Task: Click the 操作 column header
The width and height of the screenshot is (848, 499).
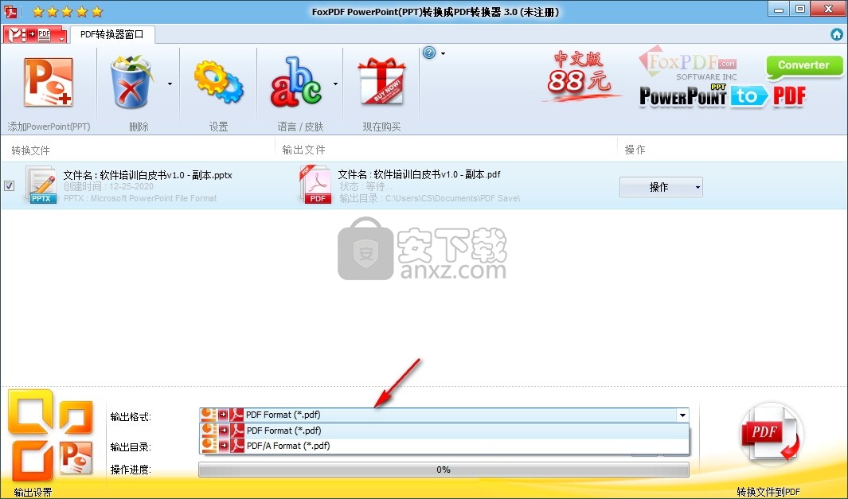Action: point(635,149)
